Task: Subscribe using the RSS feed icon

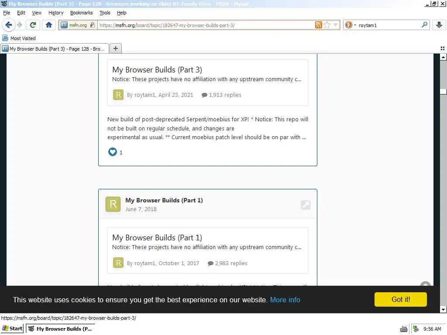Action: pyautogui.click(x=318, y=25)
